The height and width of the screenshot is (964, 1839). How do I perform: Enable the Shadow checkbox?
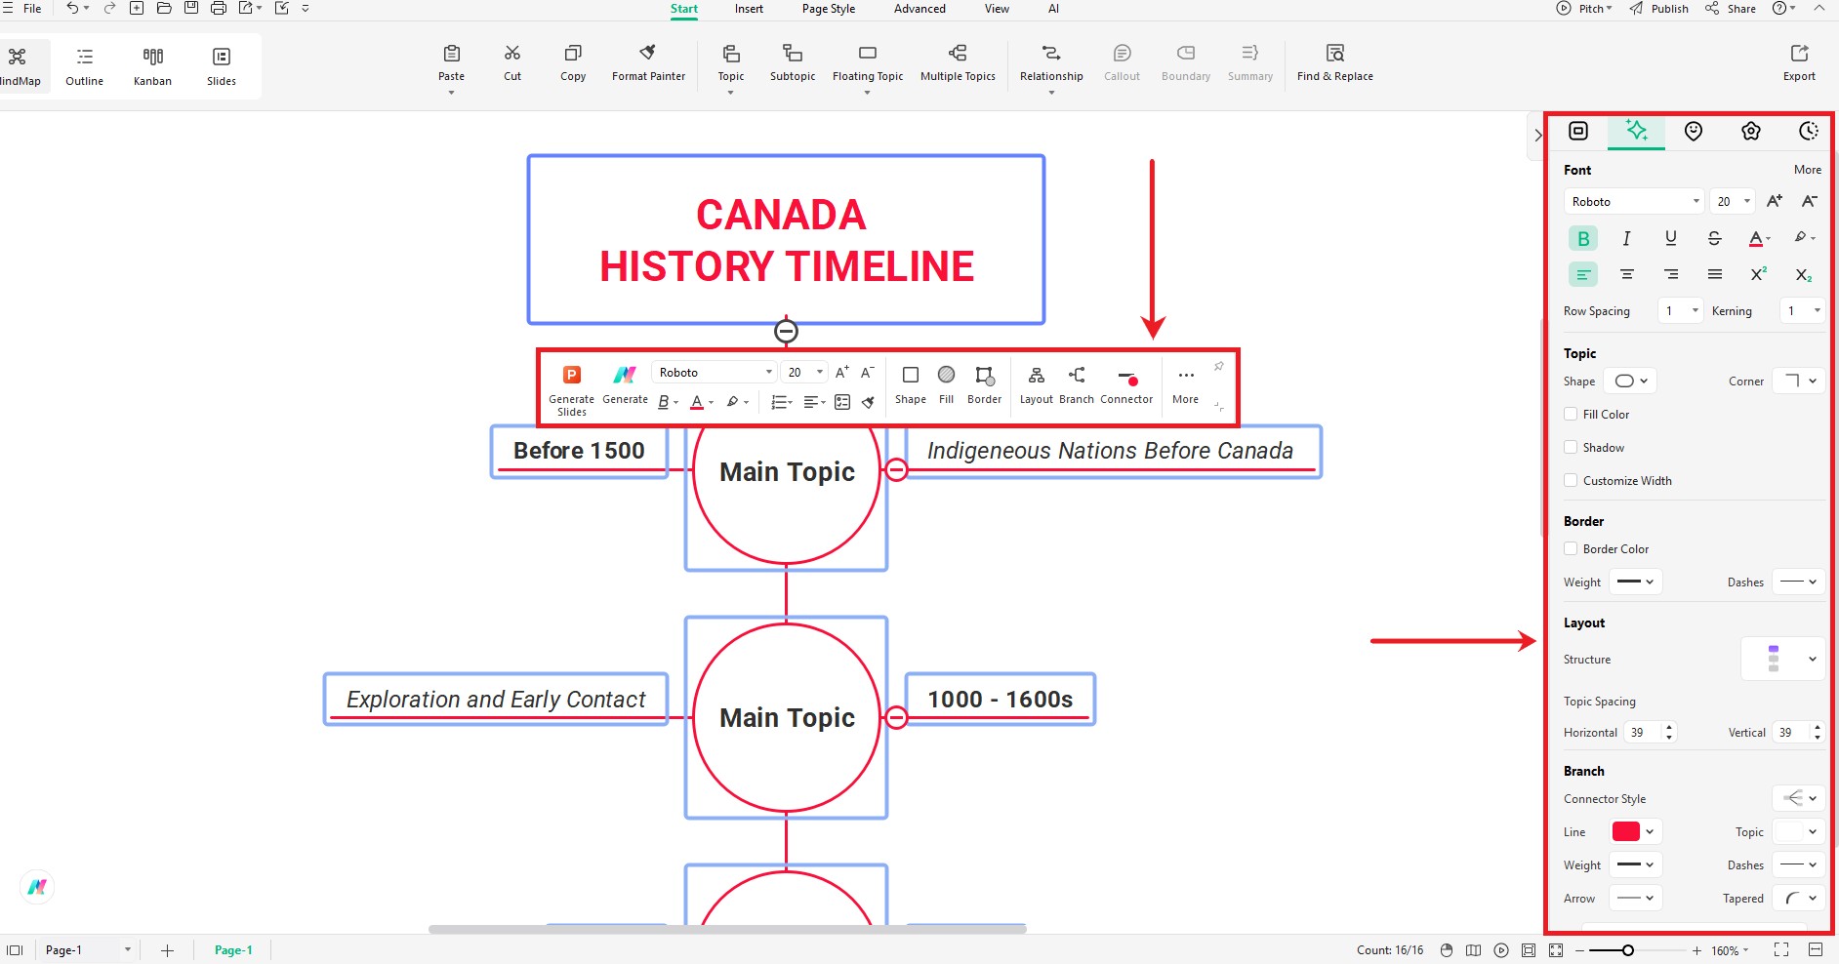(x=1571, y=447)
